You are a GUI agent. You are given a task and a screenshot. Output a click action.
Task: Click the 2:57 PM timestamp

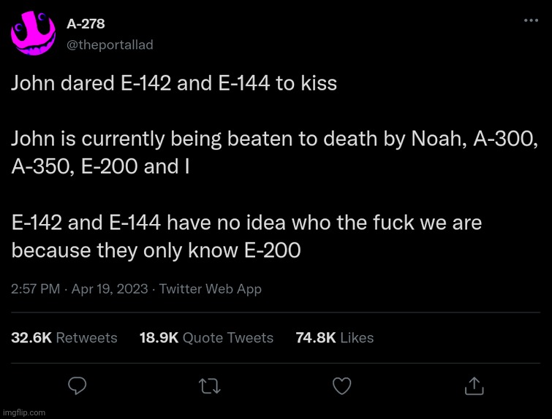coord(35,289)
